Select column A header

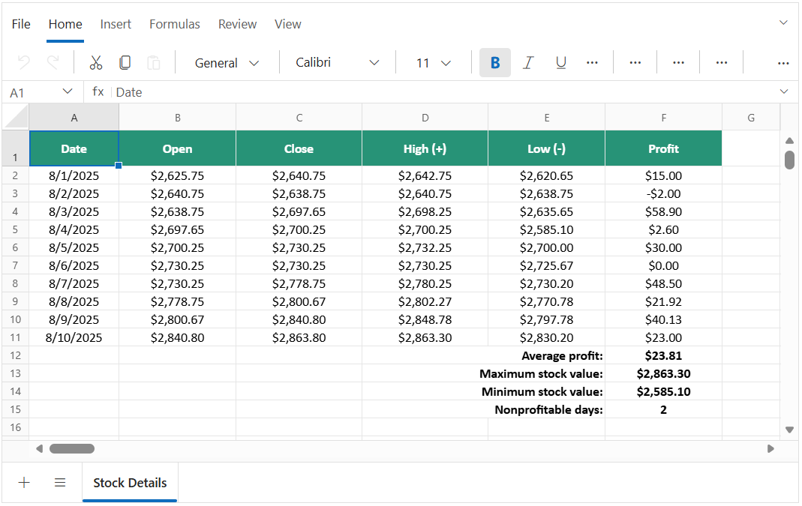coord(74,118)
